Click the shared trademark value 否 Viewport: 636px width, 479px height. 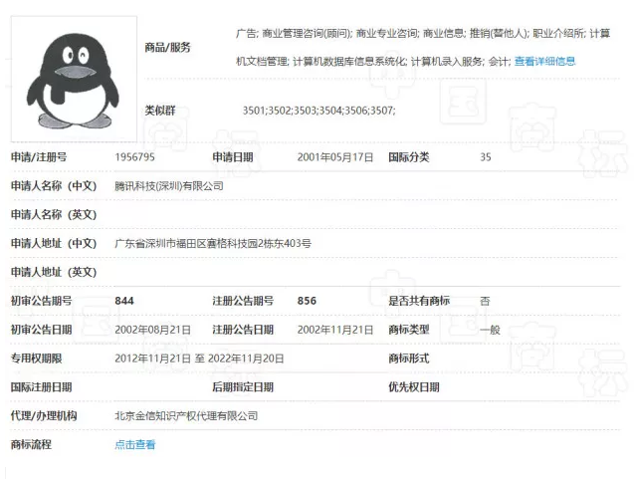coord(485,301)
